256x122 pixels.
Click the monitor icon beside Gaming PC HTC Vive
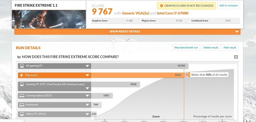(22, 84)
